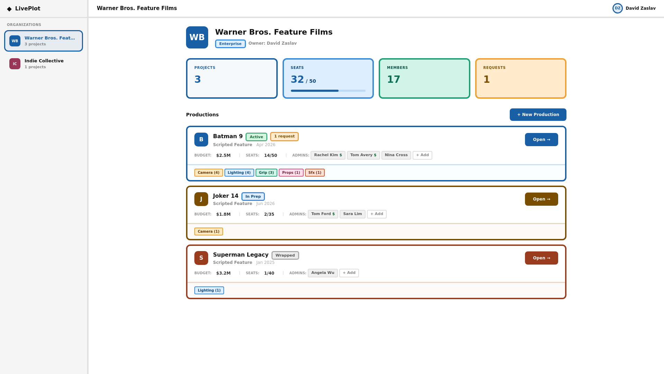Select admin Tom Avery chip
664x374 pixels.
[x=363, y=155]
